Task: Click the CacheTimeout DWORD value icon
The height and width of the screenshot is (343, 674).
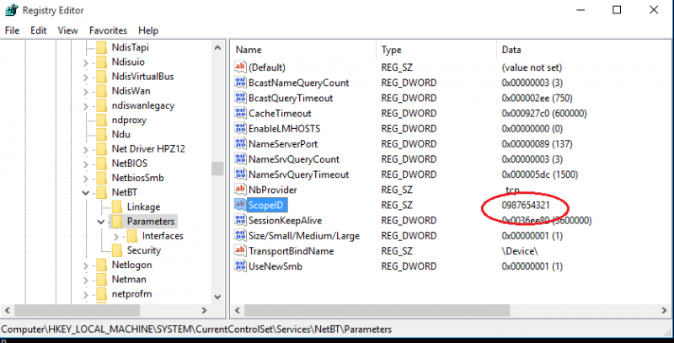Action: [240, 113]
